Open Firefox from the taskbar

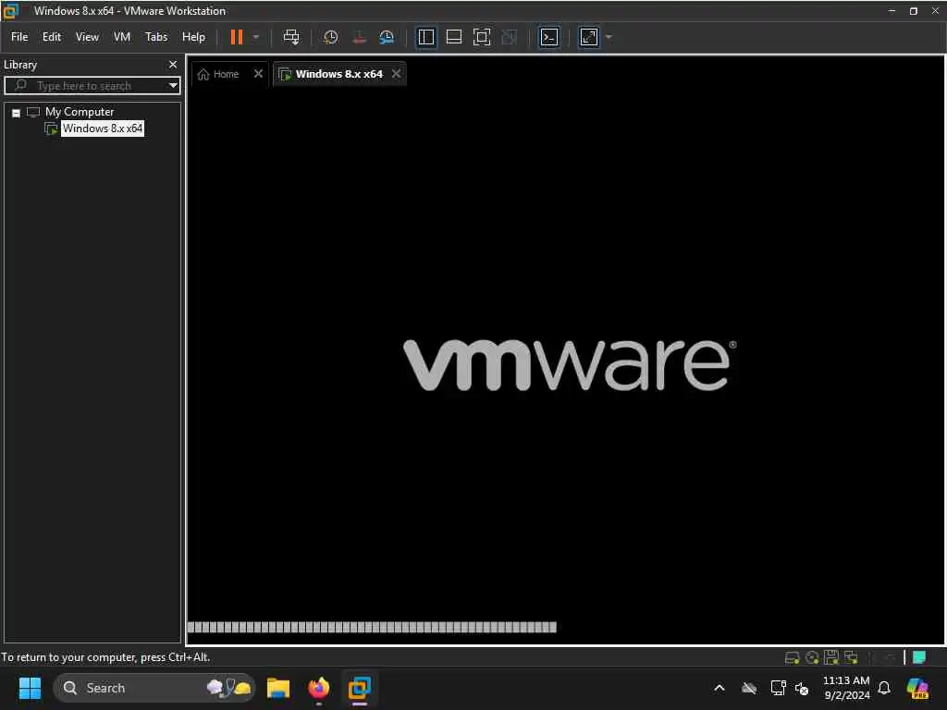(319, 688)
